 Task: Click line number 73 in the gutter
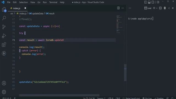(13, 40)
